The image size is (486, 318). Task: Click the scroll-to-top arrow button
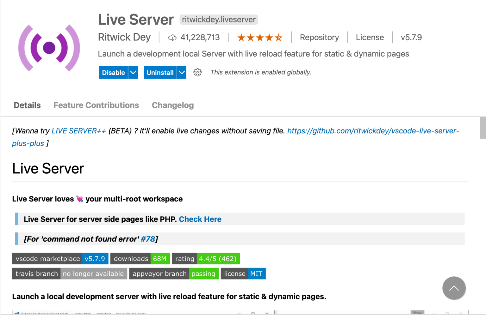click(454, 288)
